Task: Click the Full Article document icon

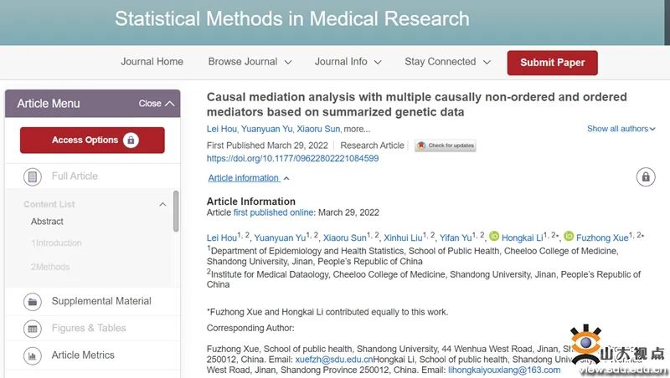Action: coord(33,176)
